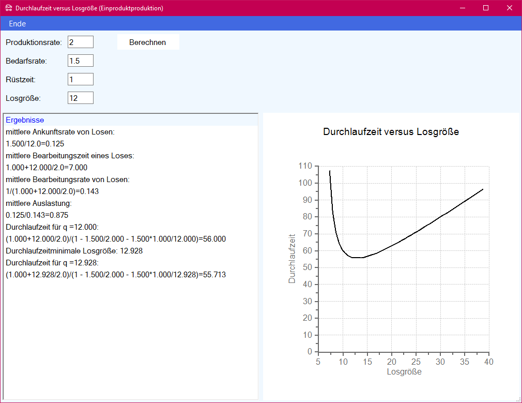
Task: Focus the Bedarfsrate input field
Action: pyautogui.click(x=80, y=61)
